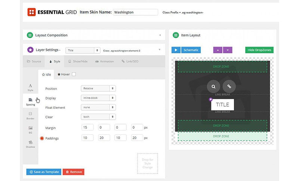Click the Essential Grid logo icon

(x=31, y=12)
